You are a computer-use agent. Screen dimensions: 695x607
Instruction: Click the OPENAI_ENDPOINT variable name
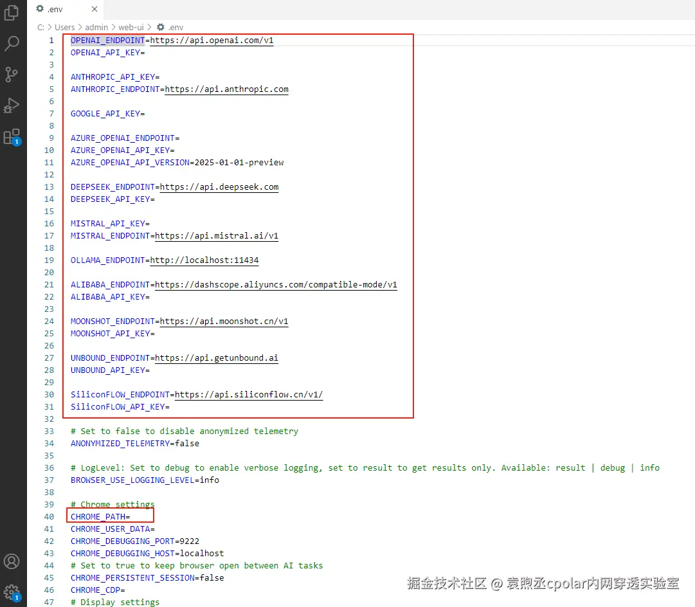point(108,41)
